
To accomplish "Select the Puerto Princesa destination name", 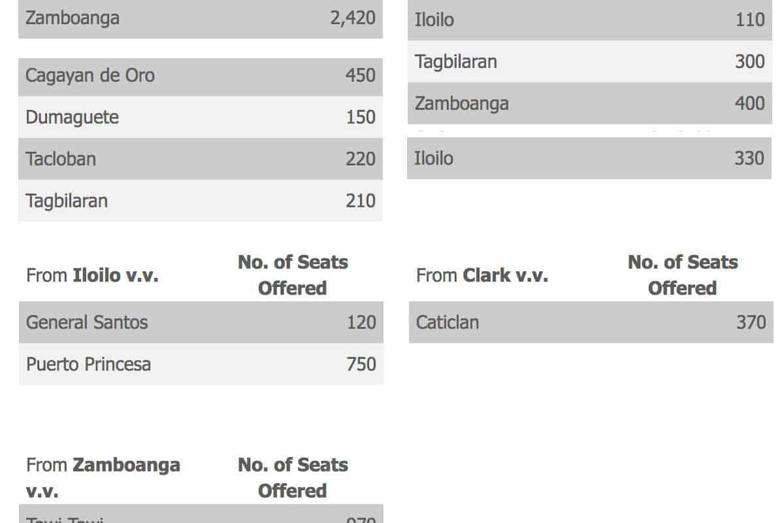I will click(x=88, y=364).
